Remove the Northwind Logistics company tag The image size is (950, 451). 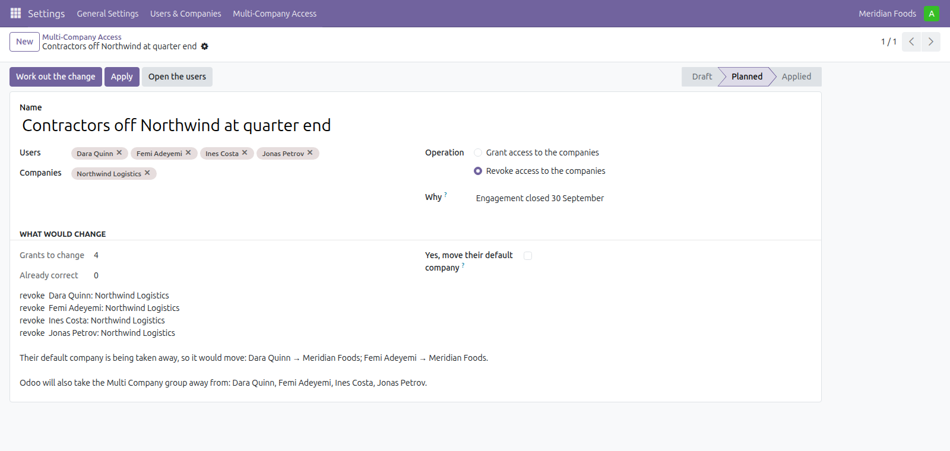tap(147, 173)
